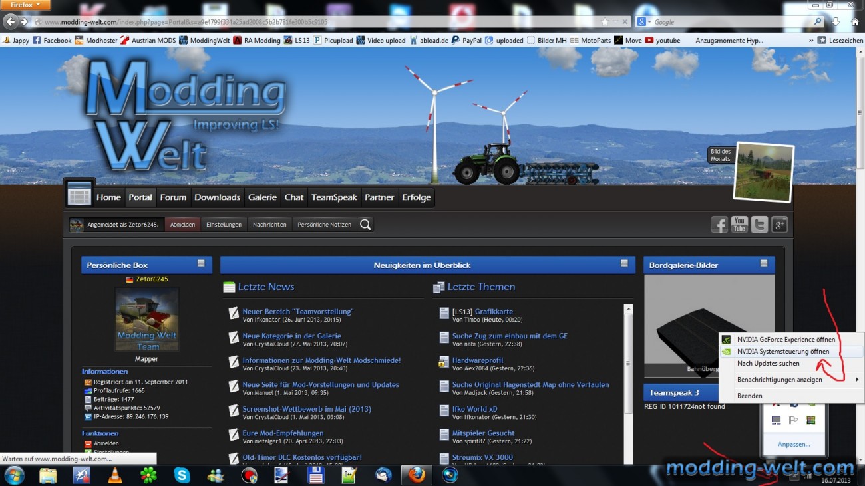Screen dimensions: 865x486
Task: Click the Action Center flag tray icon
Action: [793, 420]
